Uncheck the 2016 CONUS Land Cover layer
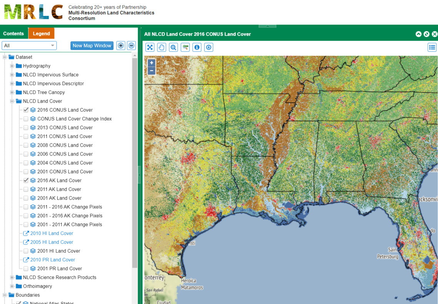 pyautogui.click(x=25, y=110)
